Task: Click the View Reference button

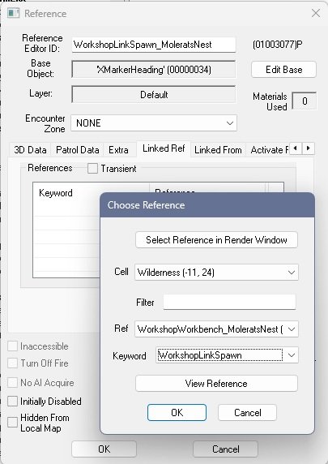Action: tap(216, 384)
